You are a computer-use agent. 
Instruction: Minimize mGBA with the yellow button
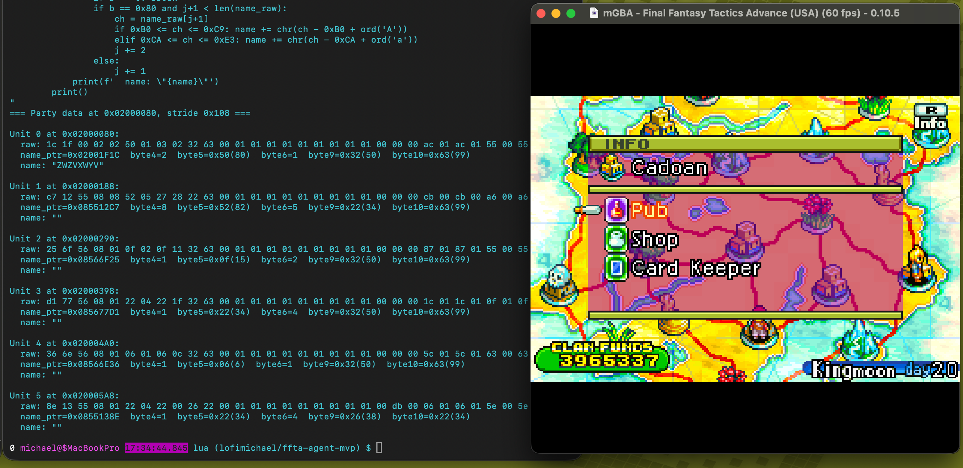tap(556, 13)
